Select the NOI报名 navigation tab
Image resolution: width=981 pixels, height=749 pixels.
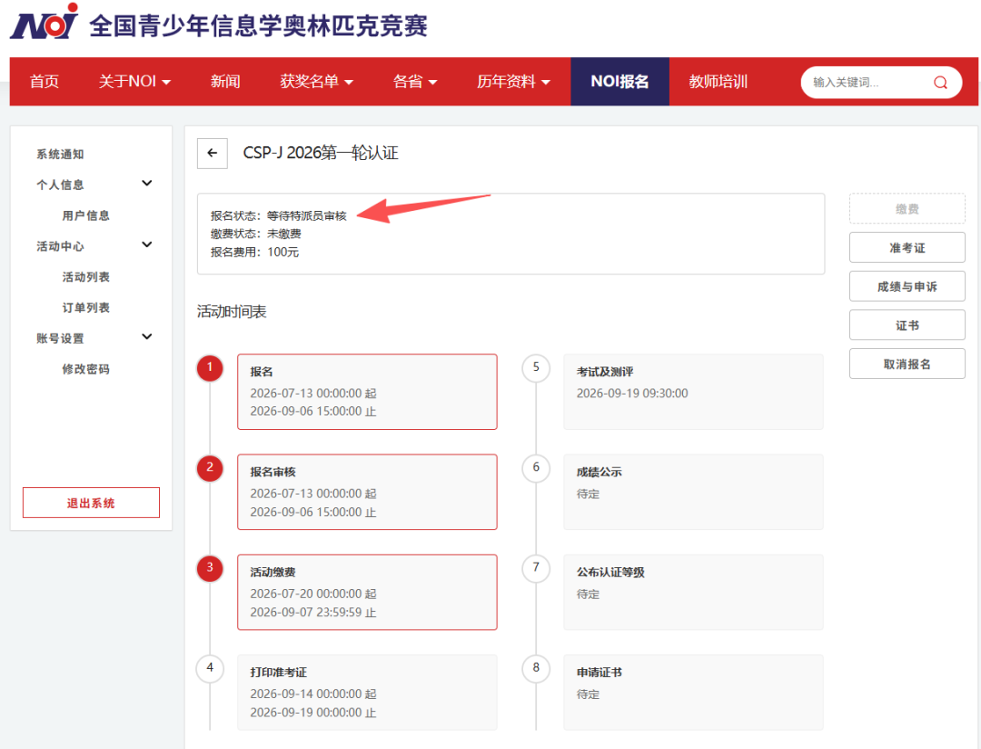619,82
